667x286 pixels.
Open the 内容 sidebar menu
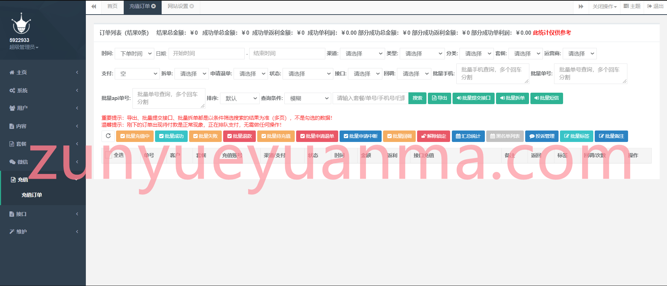(43, 126)
